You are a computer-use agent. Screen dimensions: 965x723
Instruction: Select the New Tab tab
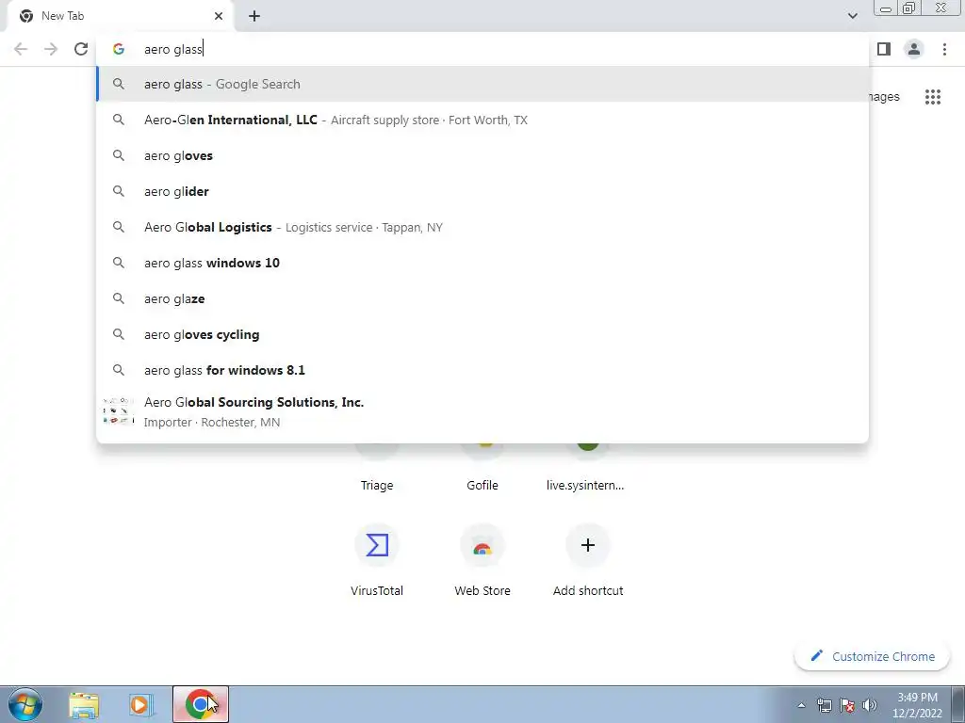(x=122, y=16)
